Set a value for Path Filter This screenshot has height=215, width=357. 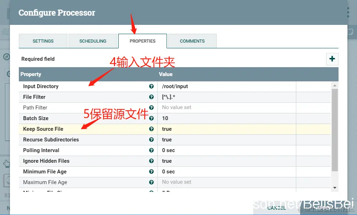coord(227,108)
